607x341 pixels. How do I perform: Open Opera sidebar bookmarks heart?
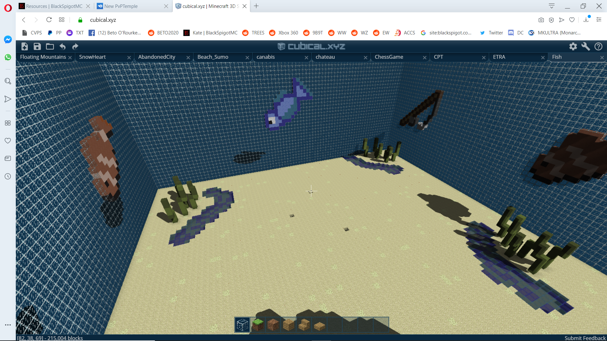(8, 141)
